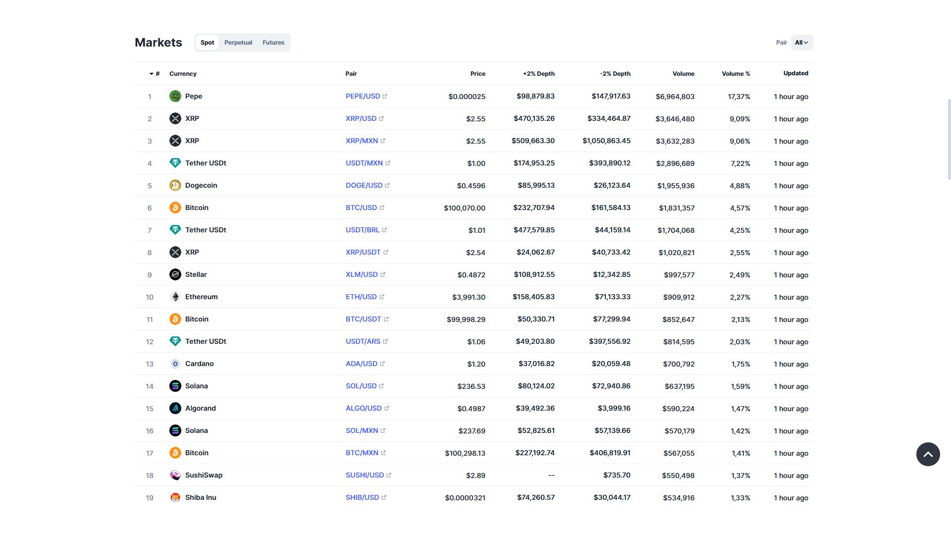Open the XLM/USD pair link
Screen dimensions: 951x535
click(362, 274)
